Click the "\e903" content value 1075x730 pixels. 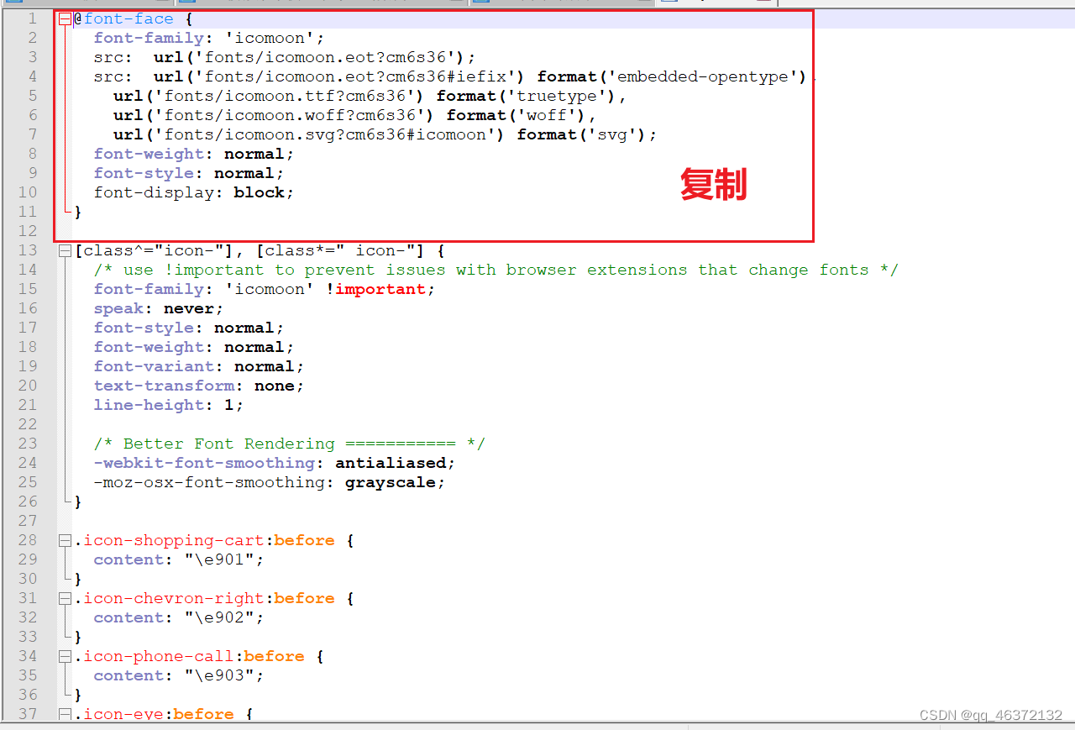click(219, 675)
